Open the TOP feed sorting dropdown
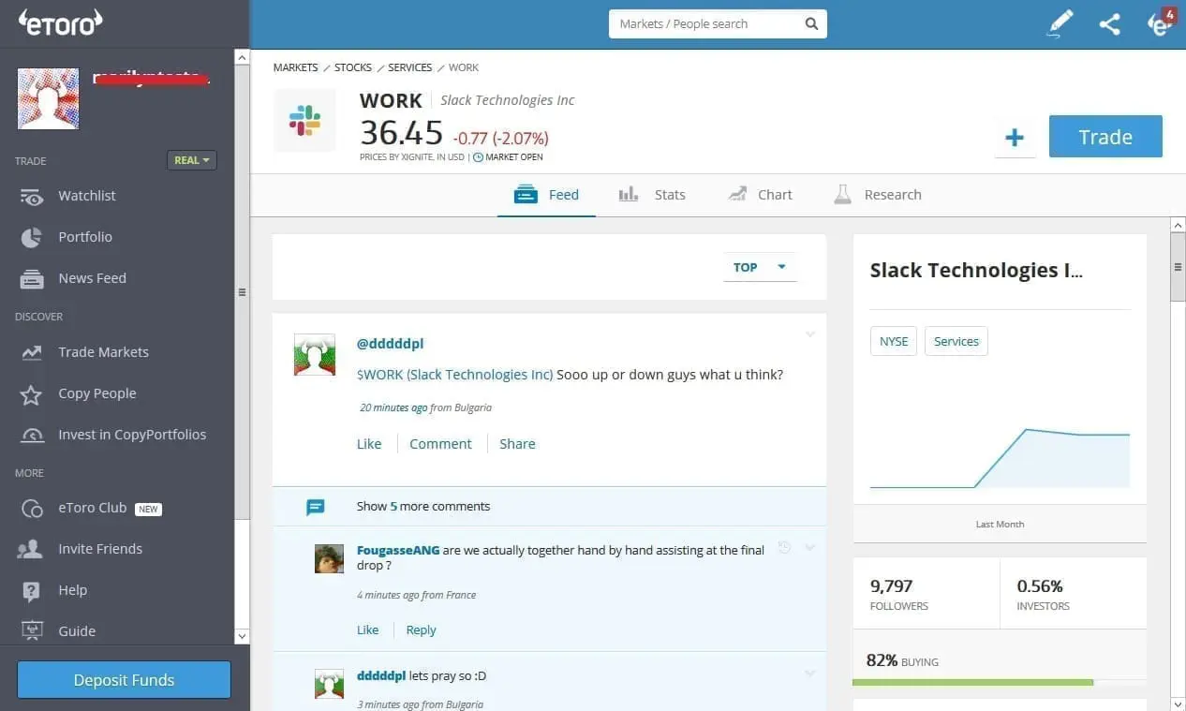Image resolution: width=1186 pixels, height=711 pixels. click(x=759, y=267)
